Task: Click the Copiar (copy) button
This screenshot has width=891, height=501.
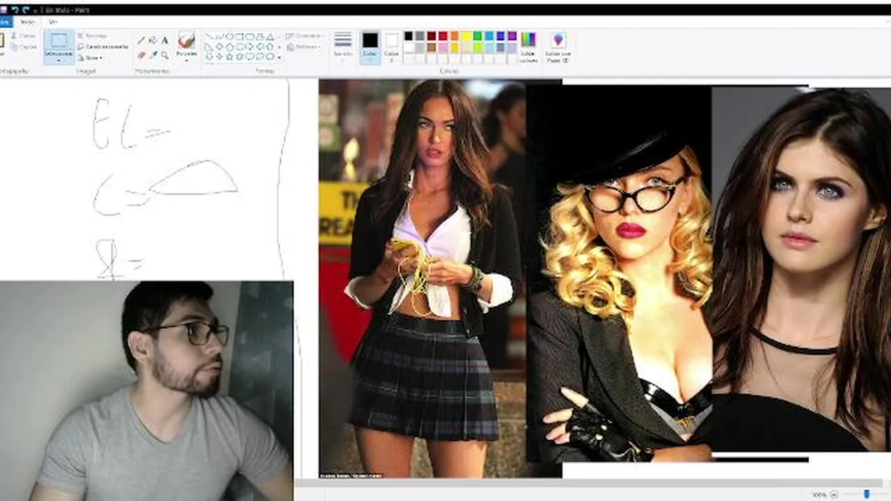Action: click(23, 47)
